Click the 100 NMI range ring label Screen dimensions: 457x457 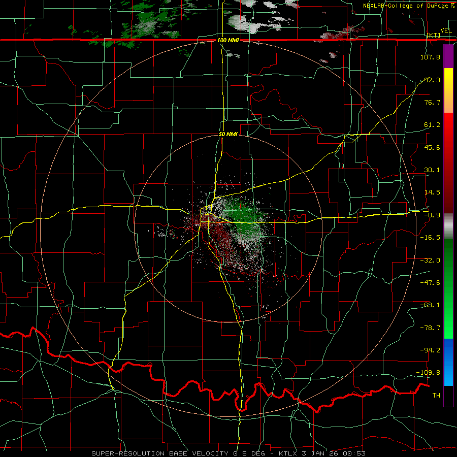tap(228, 40)
